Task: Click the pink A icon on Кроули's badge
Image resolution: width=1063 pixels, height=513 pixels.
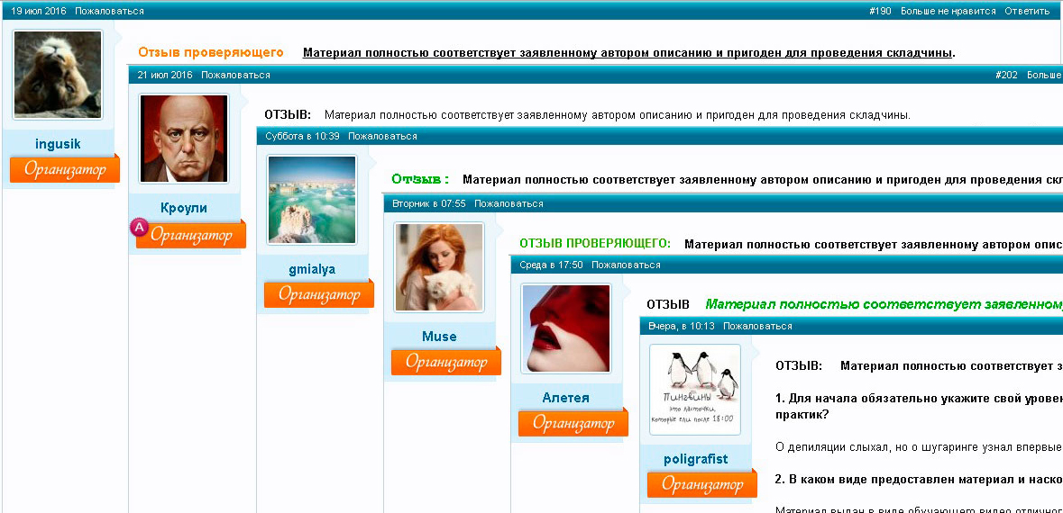Action: (138, 228)
